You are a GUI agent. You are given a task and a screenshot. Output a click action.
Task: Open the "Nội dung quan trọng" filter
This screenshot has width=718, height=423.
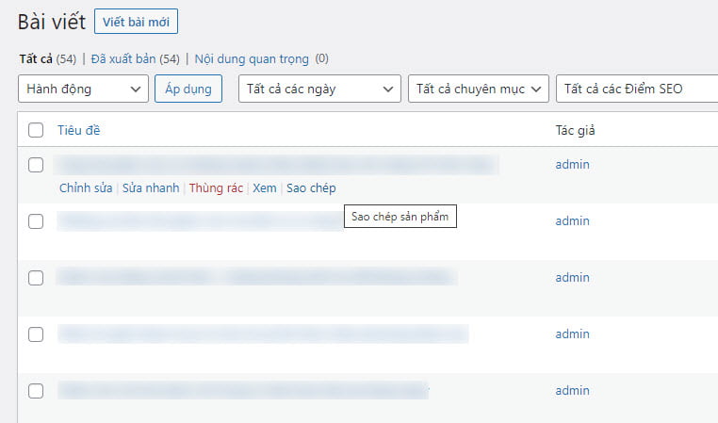[252, 58]
